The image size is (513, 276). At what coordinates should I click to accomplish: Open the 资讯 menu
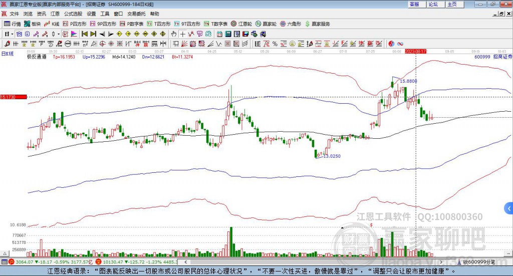41,14
